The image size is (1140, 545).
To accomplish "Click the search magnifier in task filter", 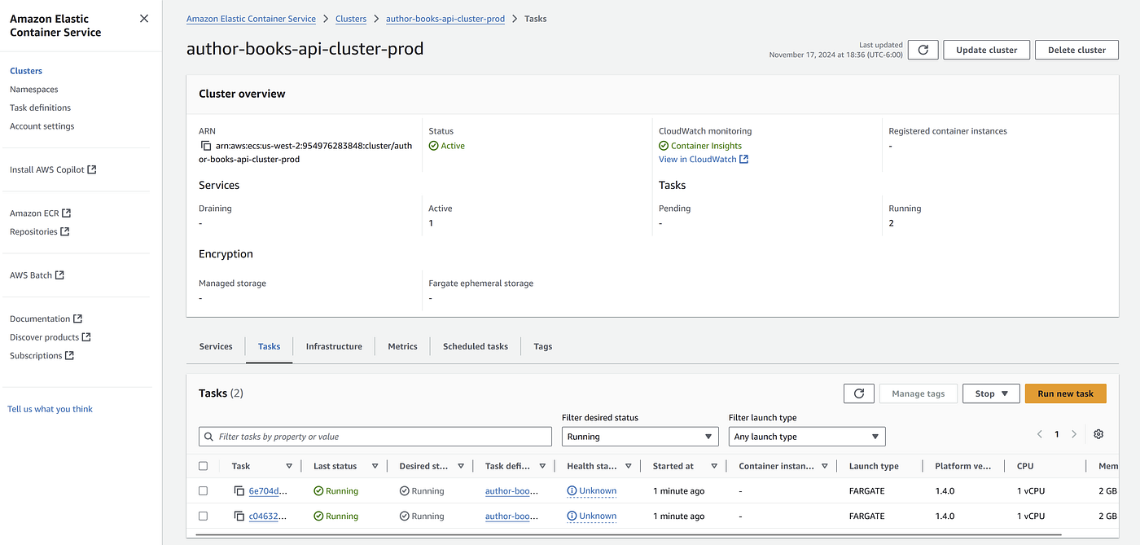I will coord(209,437).
